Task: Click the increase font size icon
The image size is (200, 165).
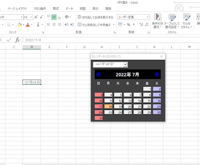Action: [36, 17]
